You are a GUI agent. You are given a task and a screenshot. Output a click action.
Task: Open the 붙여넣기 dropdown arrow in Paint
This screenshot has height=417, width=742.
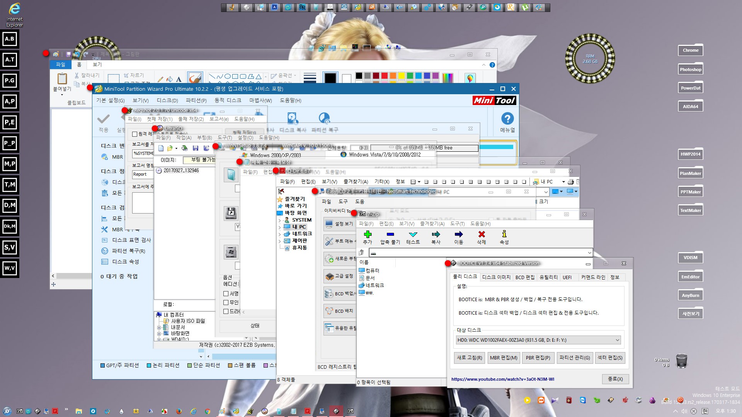coord(62,95)
